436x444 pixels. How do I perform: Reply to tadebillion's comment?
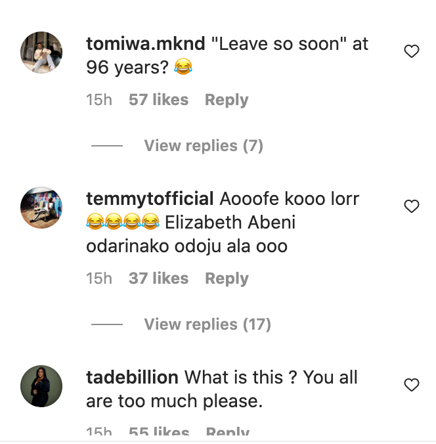(x=227, y=433)
